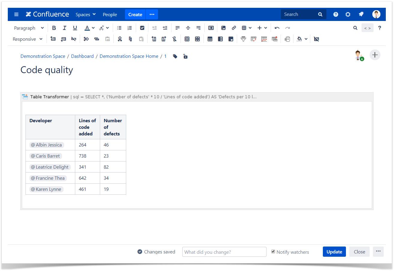Open page restrictions padlock icon

185,56
